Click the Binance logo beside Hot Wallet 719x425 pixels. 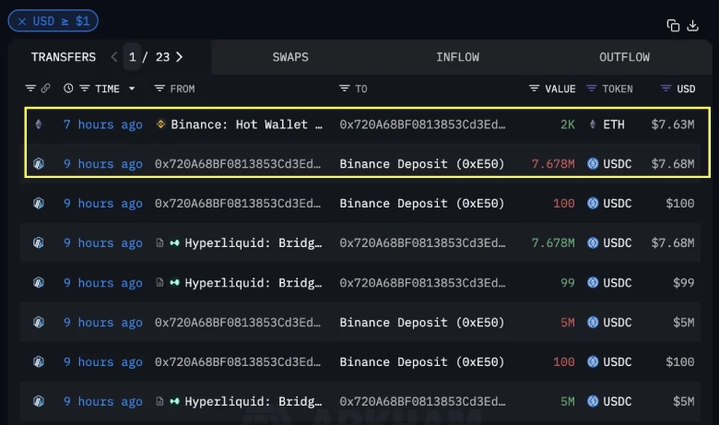click(160, 124)
